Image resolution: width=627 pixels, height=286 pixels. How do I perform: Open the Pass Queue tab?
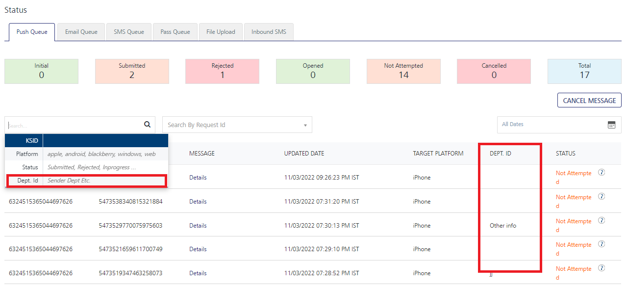click(x=175, y=32)
